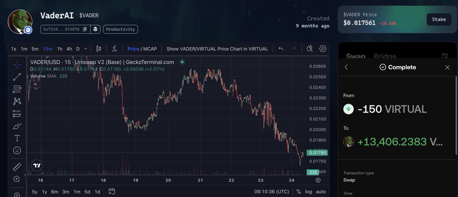Select the pattern drawing tool
This screenshot has height=197, width=458.
(17, 101)
